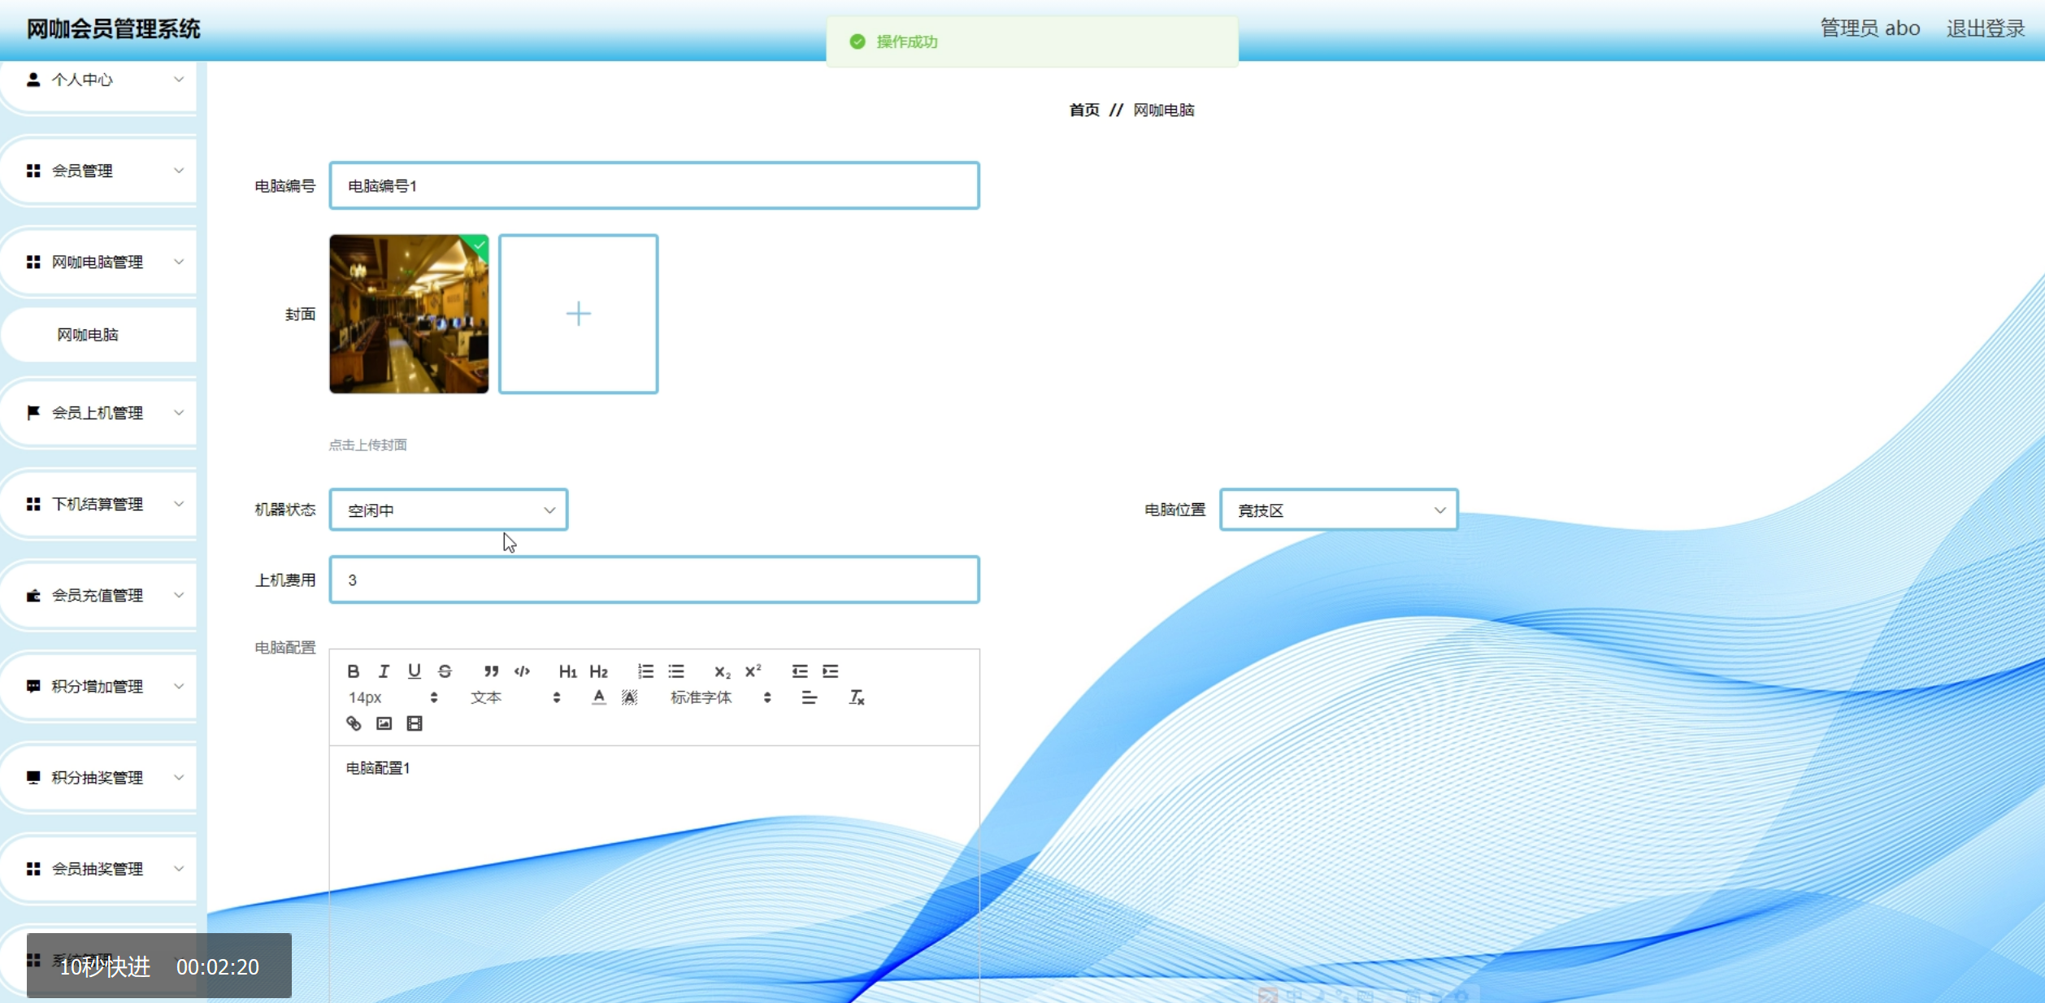Clear text formatting
This screenshot has width=2045, height=1003.
857,697
